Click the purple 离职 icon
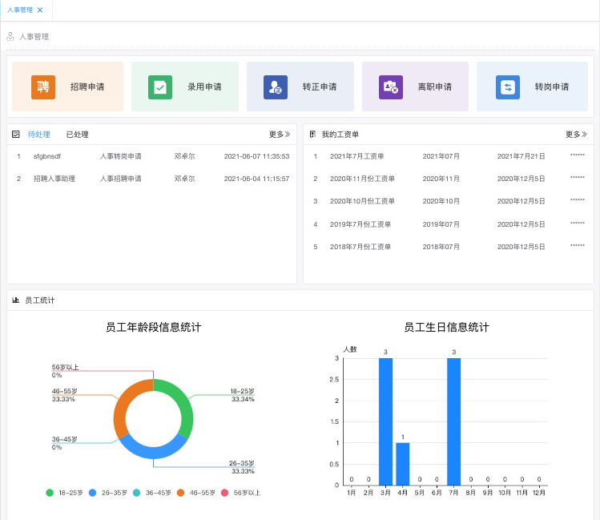Viewport: 600px width, 520px height. [391, 87]
